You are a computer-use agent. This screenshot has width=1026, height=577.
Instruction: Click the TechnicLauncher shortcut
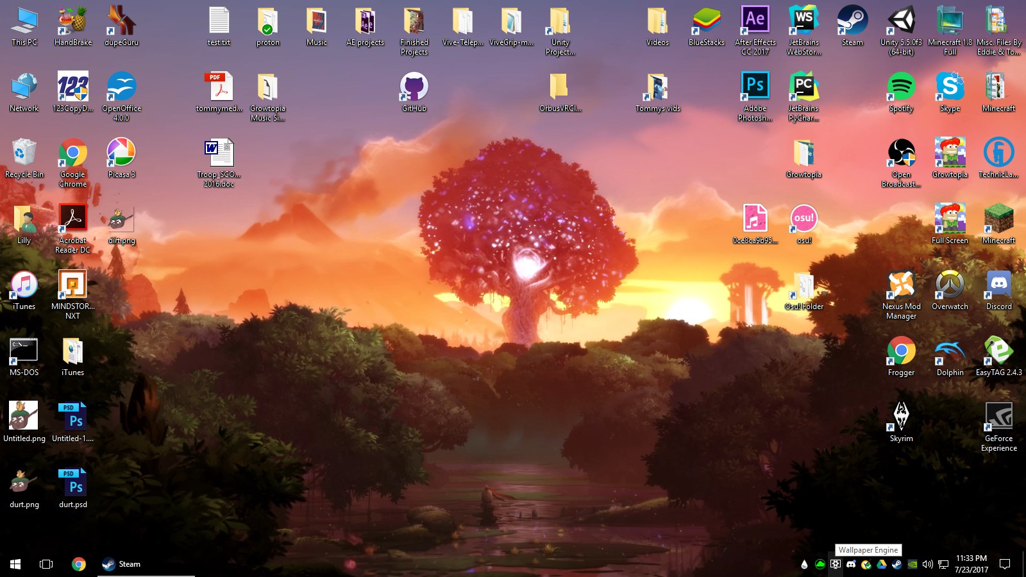[x=999, y=158]
